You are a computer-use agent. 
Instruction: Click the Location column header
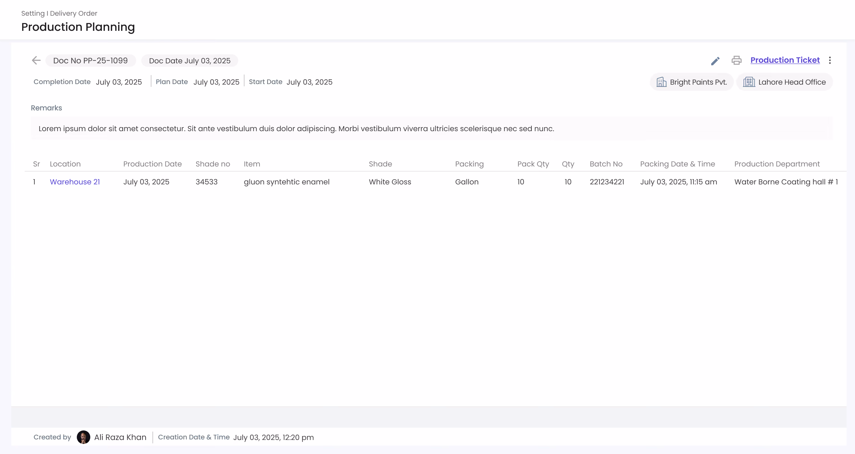[65, 164]
